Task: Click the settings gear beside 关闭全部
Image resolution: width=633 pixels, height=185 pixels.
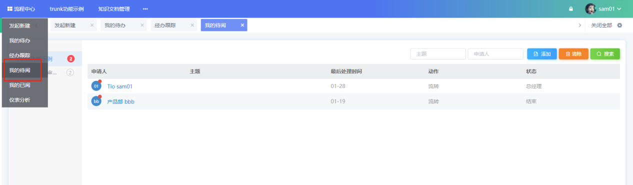Action: click(619, 25)
